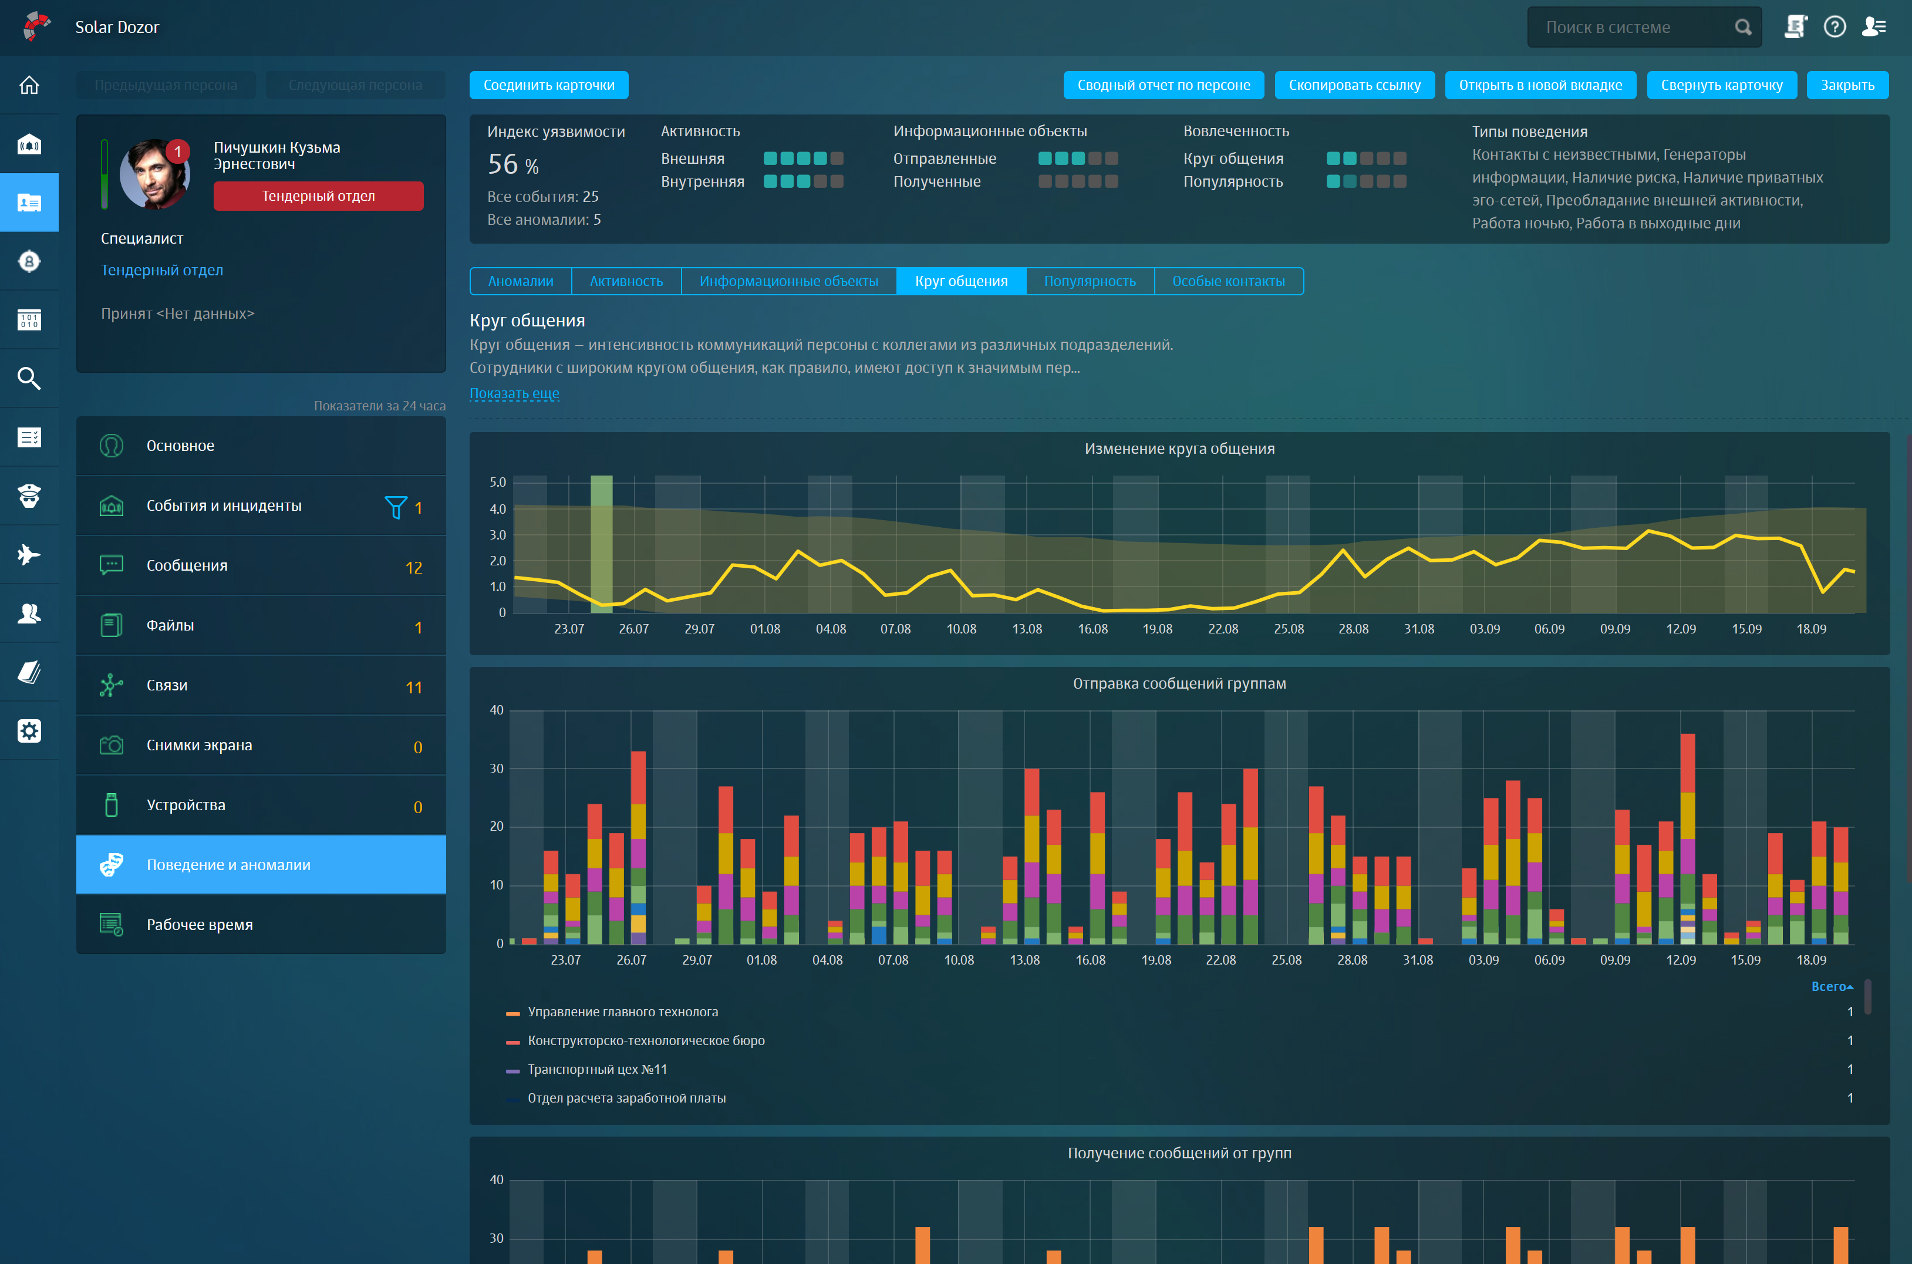The image size is (1912, 1264).
Task: Open the magnifier search section in sidebar
Action: tap(29, 378)
